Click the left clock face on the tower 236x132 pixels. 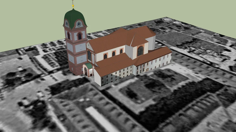click(67, 24)
